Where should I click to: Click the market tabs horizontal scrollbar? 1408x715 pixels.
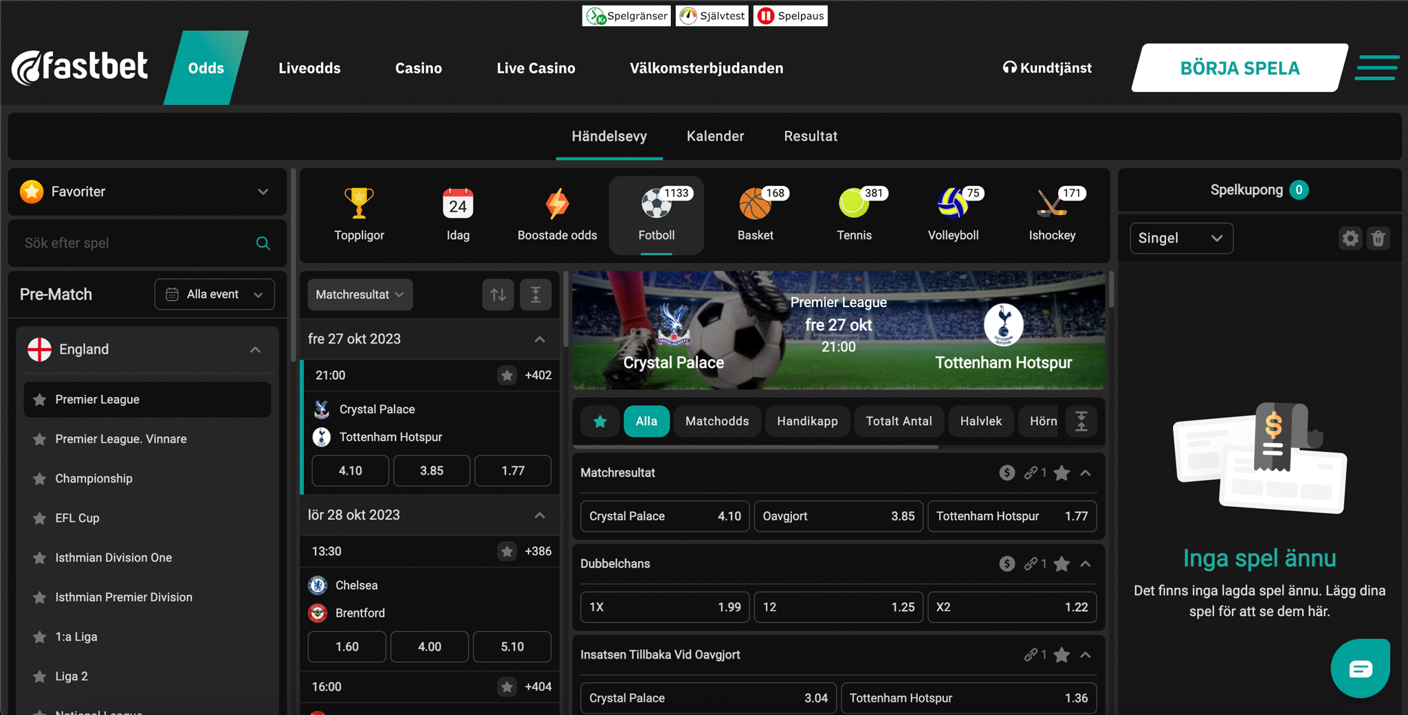point(756,447)
